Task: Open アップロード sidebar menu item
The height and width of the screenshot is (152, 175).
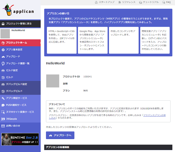Action: coord(20,57)
